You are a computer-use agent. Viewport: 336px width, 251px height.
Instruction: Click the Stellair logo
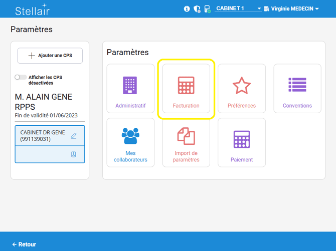click(x=32, y=10)
